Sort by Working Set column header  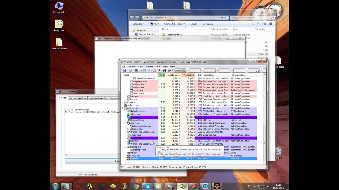point(188,75)
